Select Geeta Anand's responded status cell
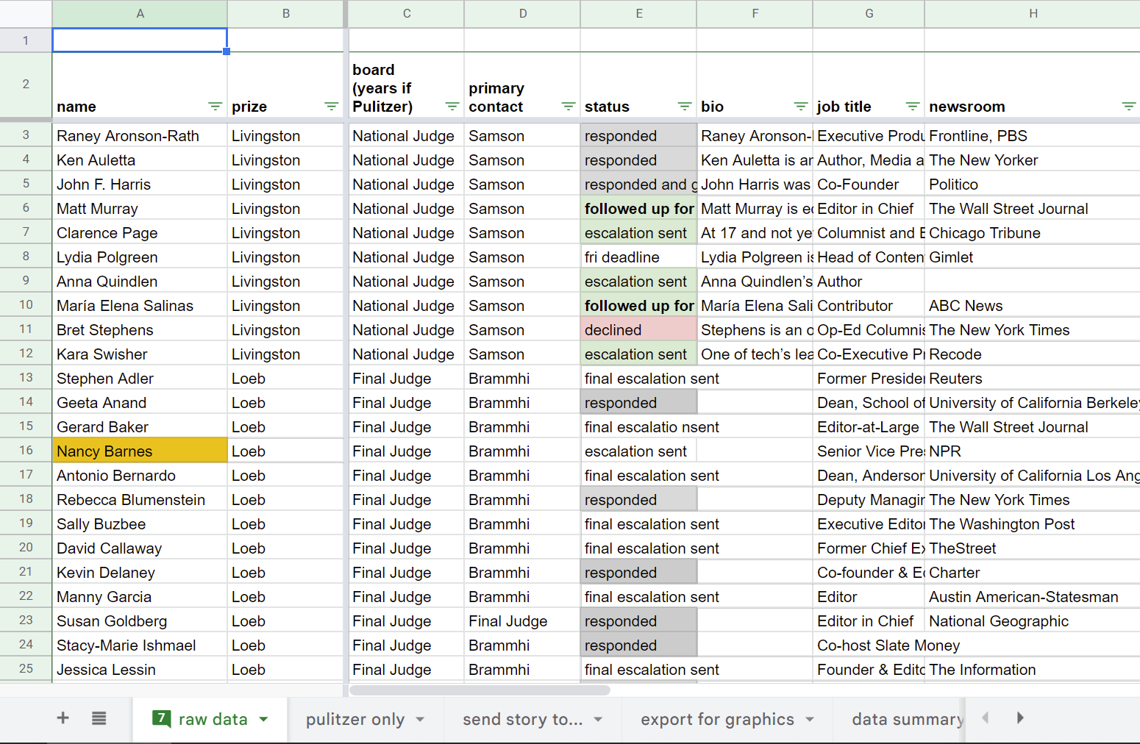This screenshot has height=744, width=1140. coord(638,402)
